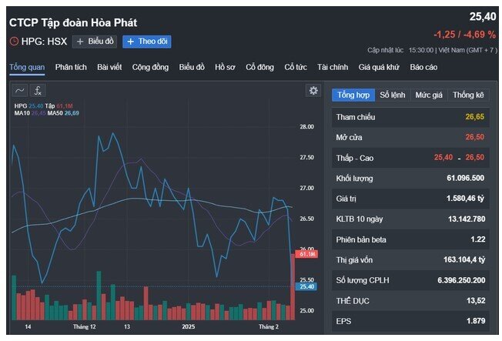This screenshot has width=502, height=341.
Task: Click the 28.00 price axis label
Action: [306, 127]
